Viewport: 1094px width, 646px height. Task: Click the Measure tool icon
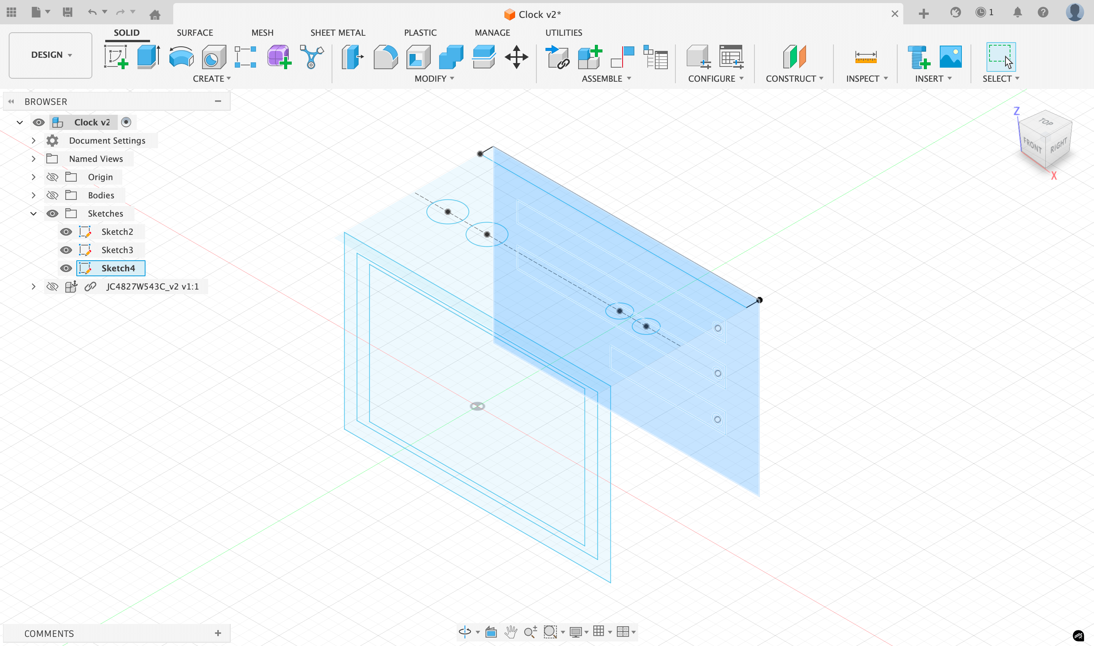point(866,57)
